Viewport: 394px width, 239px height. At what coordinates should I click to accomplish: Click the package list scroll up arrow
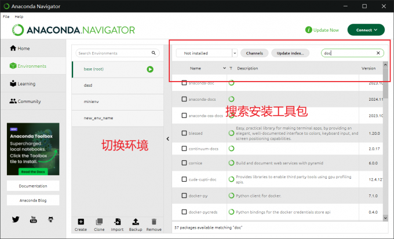[x=385, y=65]
